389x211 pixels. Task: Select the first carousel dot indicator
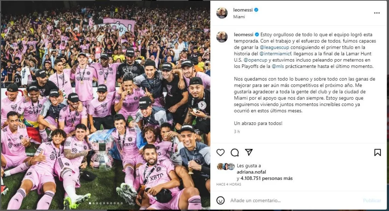90,203
